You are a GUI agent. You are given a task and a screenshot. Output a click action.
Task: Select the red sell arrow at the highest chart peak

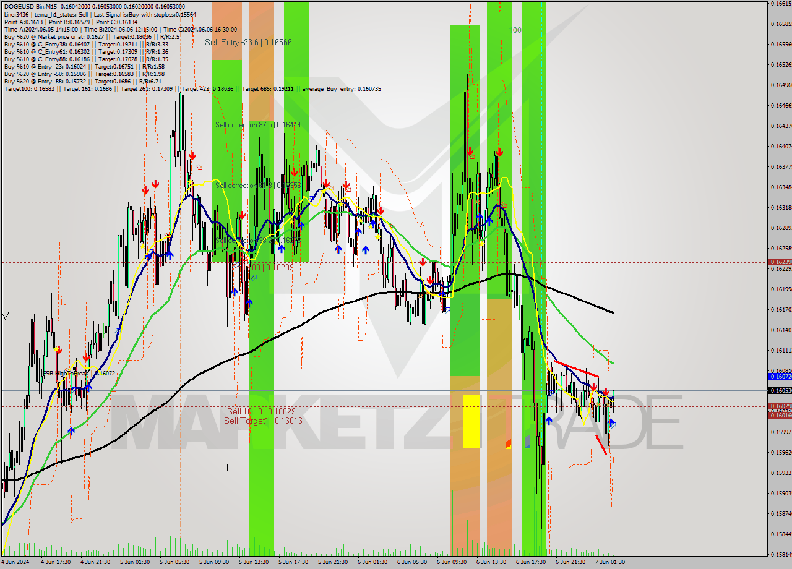[470, 152]
